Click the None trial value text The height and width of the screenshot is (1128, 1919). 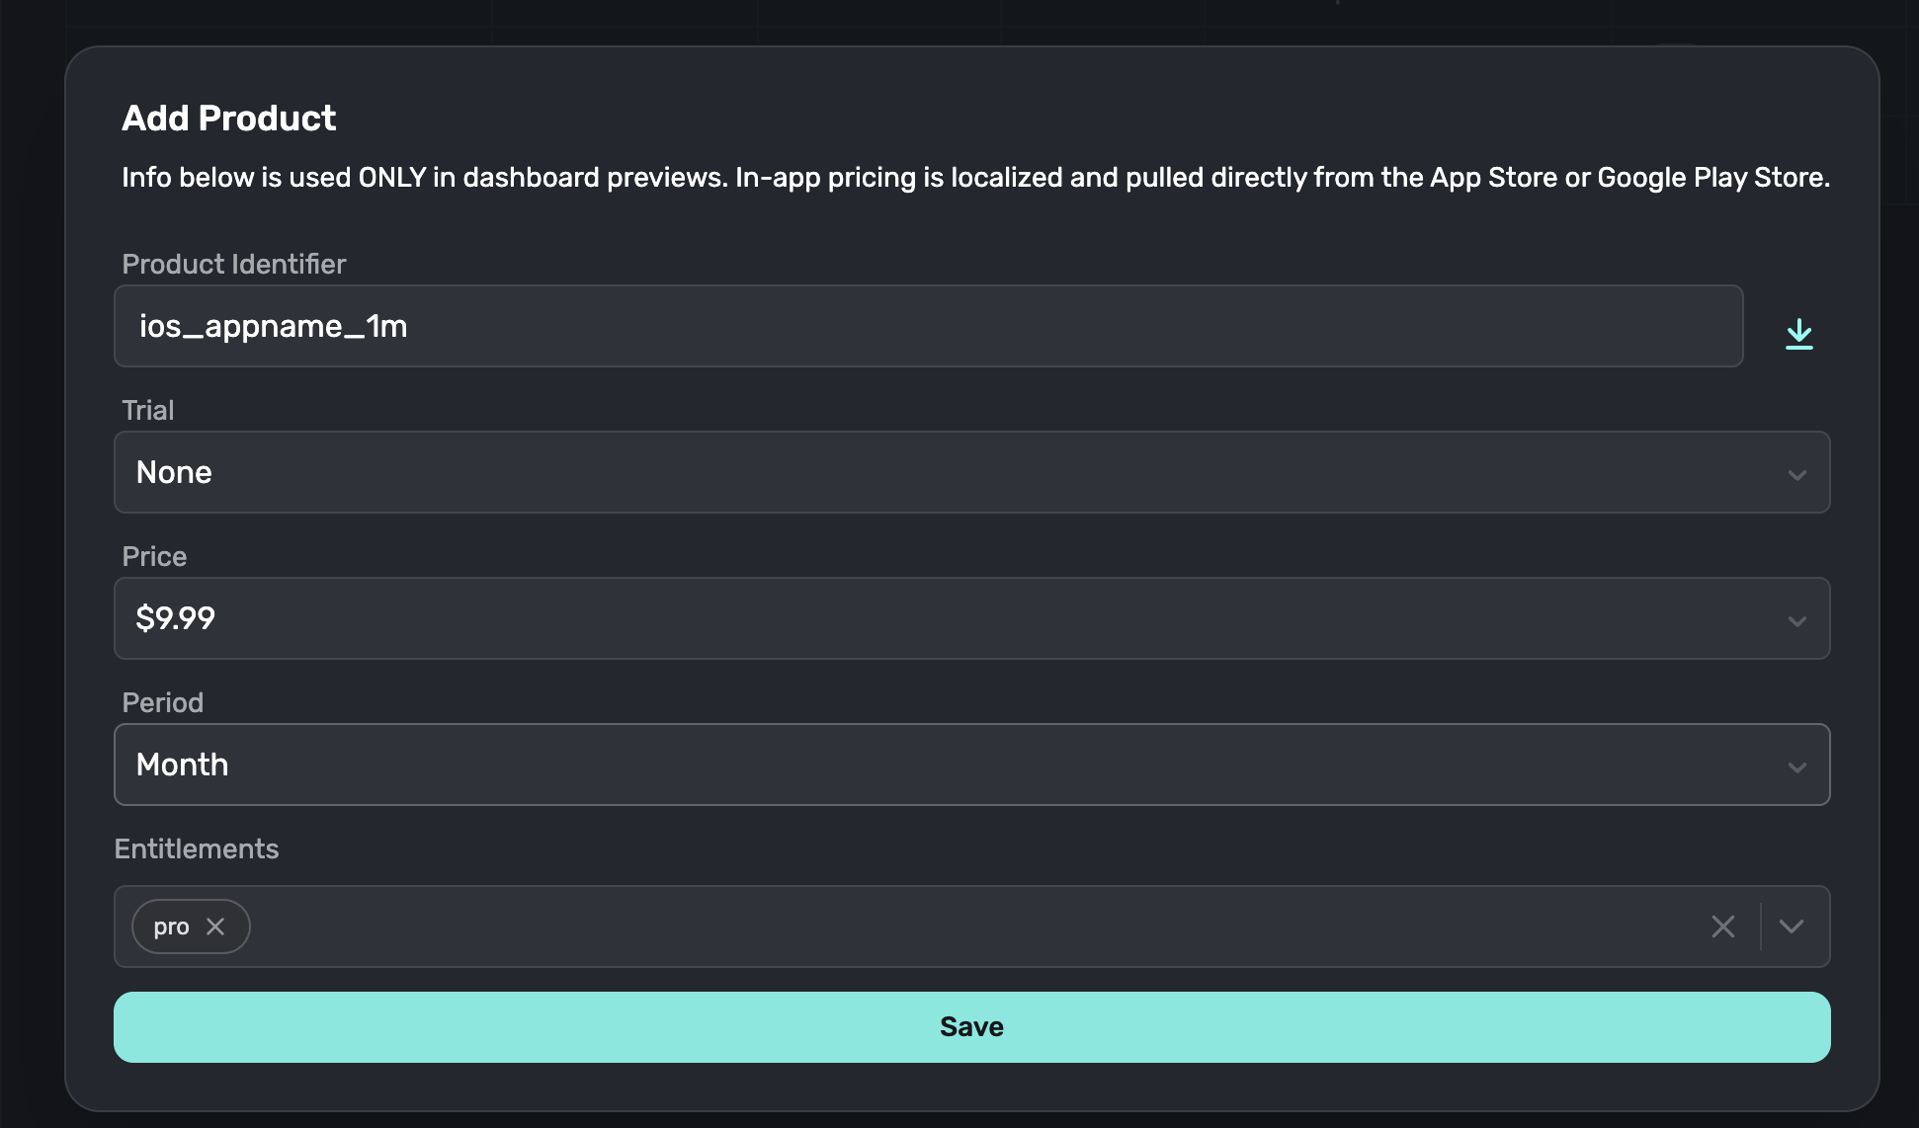click(174, 472)
